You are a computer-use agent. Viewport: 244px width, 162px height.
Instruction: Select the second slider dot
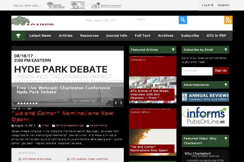coord(19,103)
